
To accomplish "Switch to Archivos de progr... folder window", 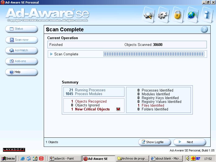I will 133,158.
